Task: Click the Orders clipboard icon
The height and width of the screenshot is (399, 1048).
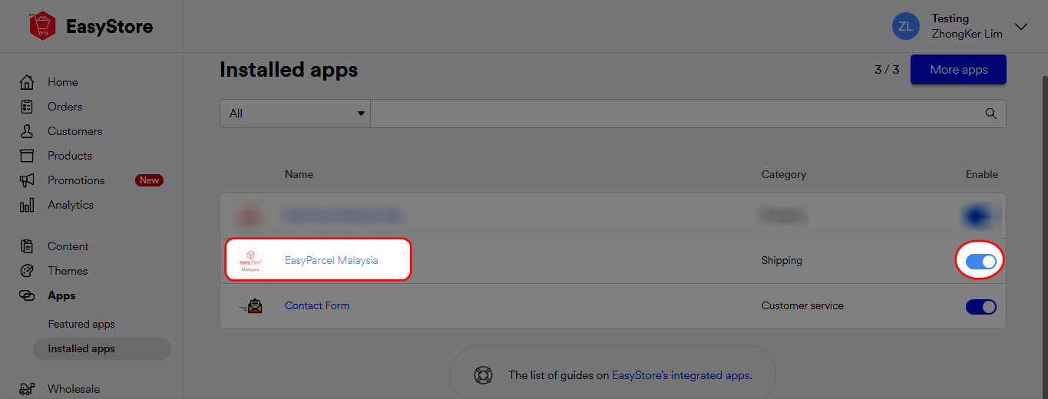Action: coord(27,107)
